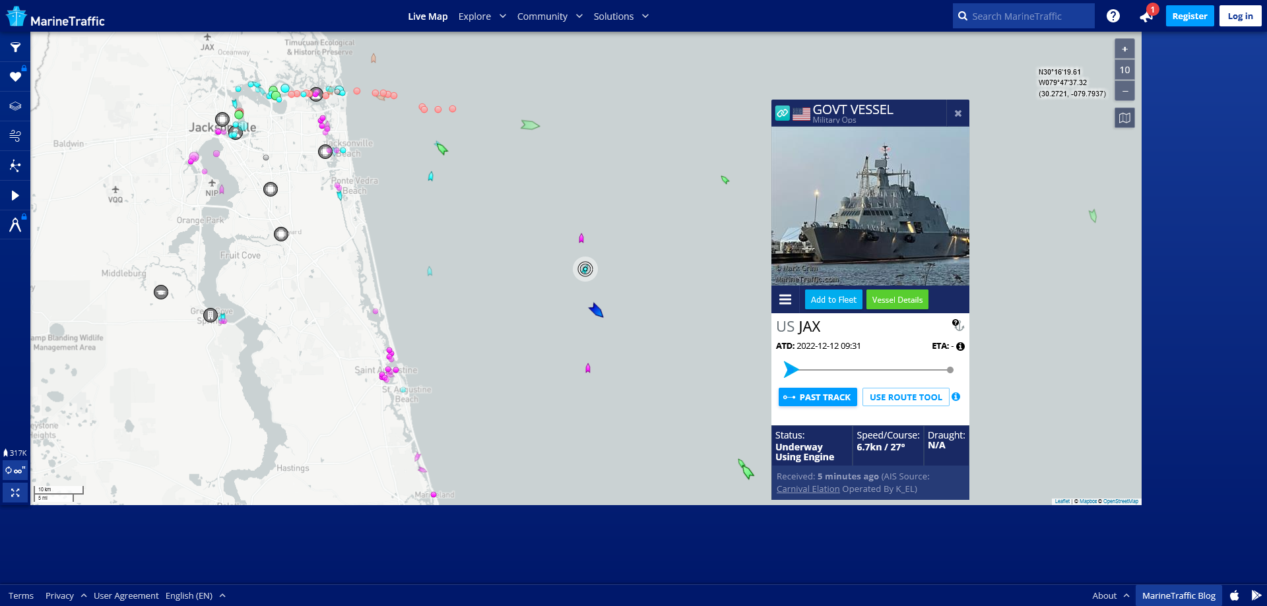Open the Live Map tab

[x=428, y=16]
